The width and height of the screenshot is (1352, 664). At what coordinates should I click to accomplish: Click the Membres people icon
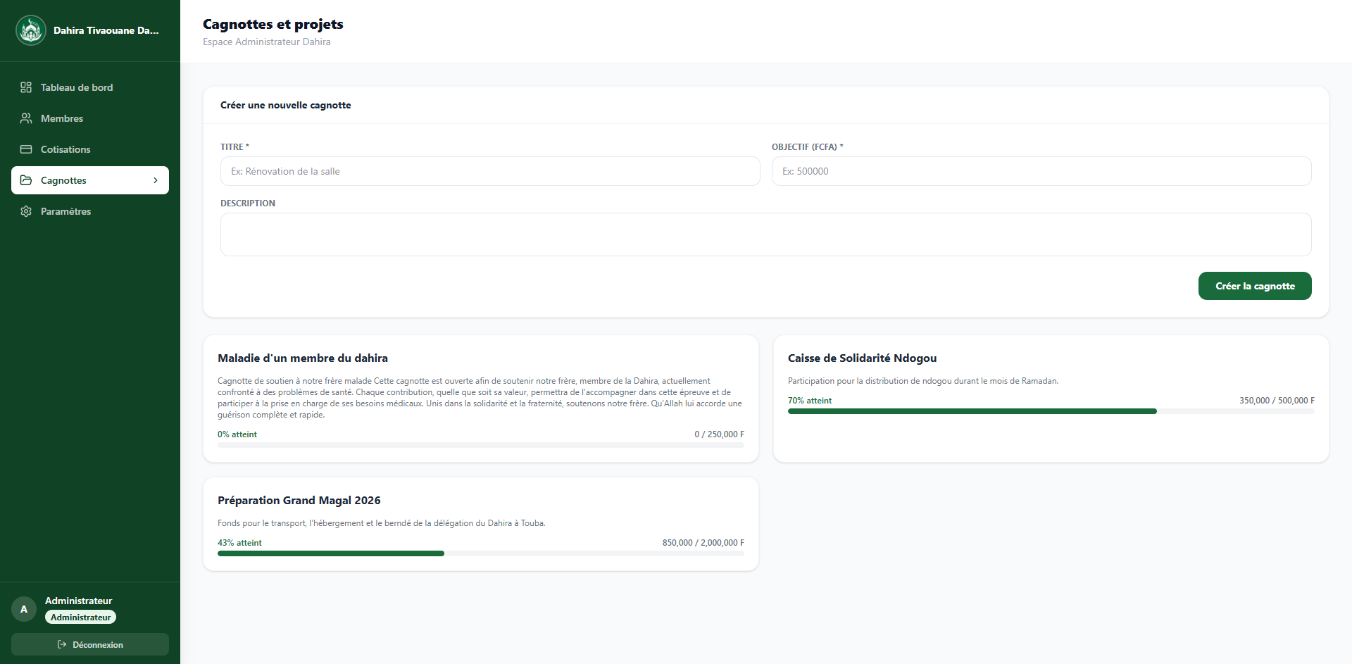click(26, 118)
